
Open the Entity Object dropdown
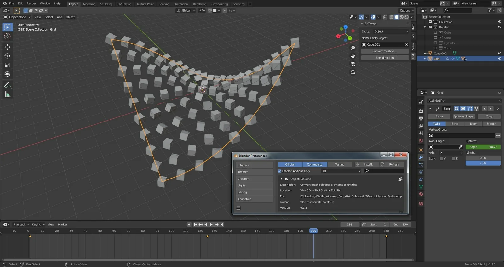(391, 31)
